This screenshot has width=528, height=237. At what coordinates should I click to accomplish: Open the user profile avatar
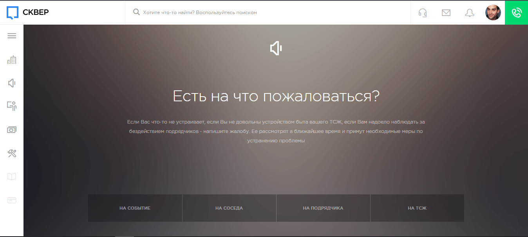point(493,13)
